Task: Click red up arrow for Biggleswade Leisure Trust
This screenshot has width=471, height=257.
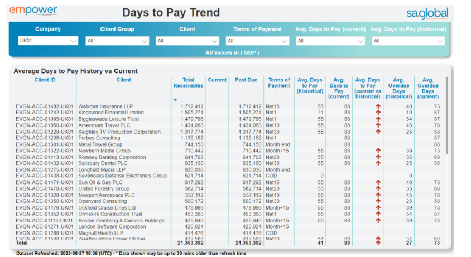Action: pyautogui.click(x=378, y=119)
